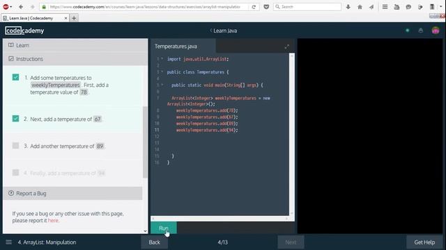446x250 pixels.
Task: Click the '4. ArrayList: Manipulation' lesson title
Action: pyautogui.click(x=47, y=242)
